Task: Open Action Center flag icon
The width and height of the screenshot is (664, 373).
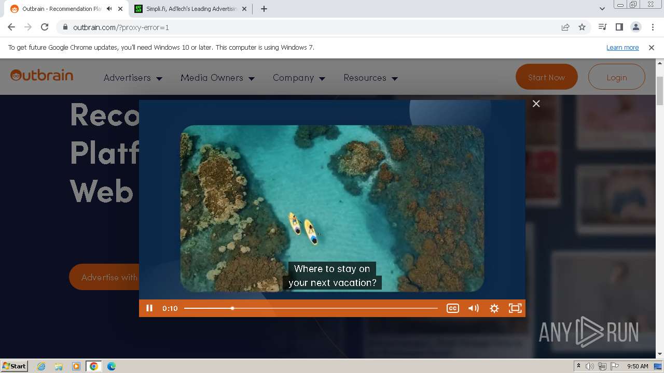Action: point(614,366)
